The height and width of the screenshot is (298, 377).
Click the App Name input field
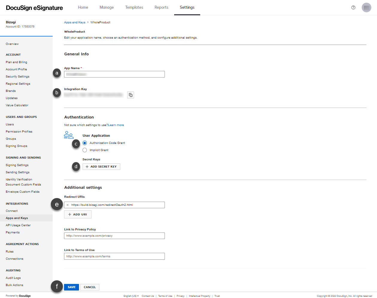point(114,74)
